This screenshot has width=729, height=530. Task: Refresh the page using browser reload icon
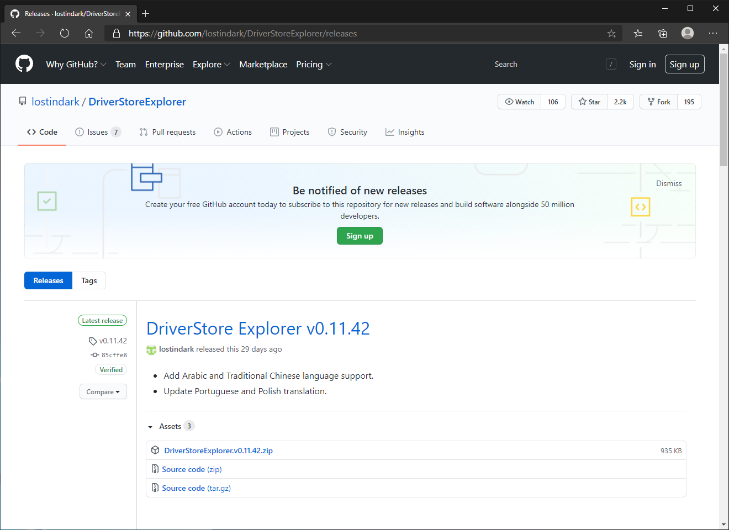[x=65, y=33]
